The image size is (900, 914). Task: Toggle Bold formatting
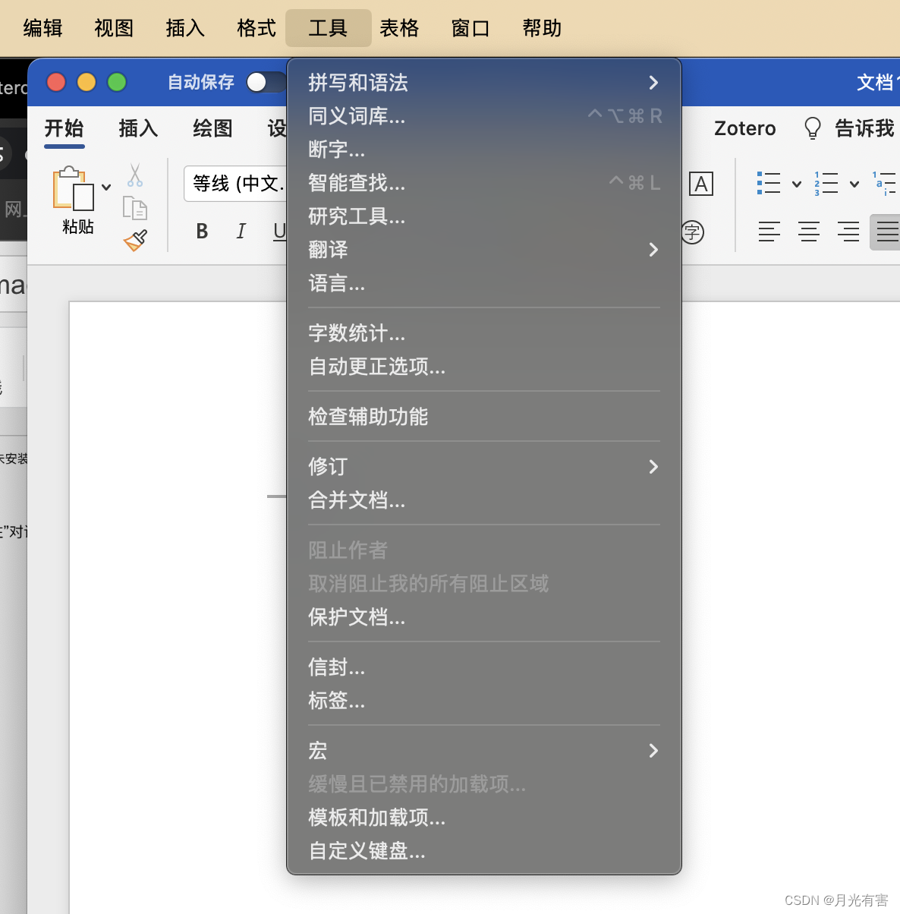(x=202, y=232)
